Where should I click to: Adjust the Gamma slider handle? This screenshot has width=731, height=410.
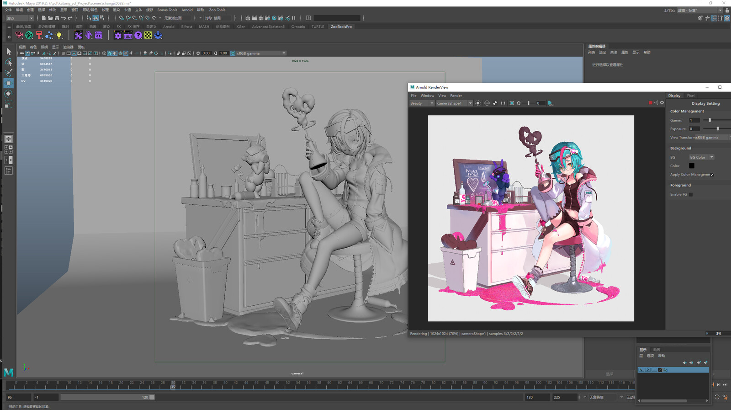coord(710,120)
